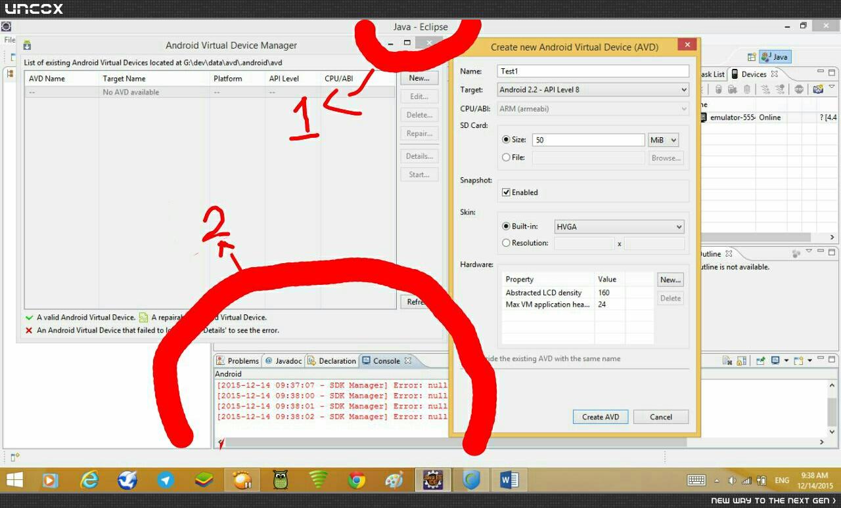Click the touch keyboard icon in system tray
841x508 pixels.
(696, 480)
